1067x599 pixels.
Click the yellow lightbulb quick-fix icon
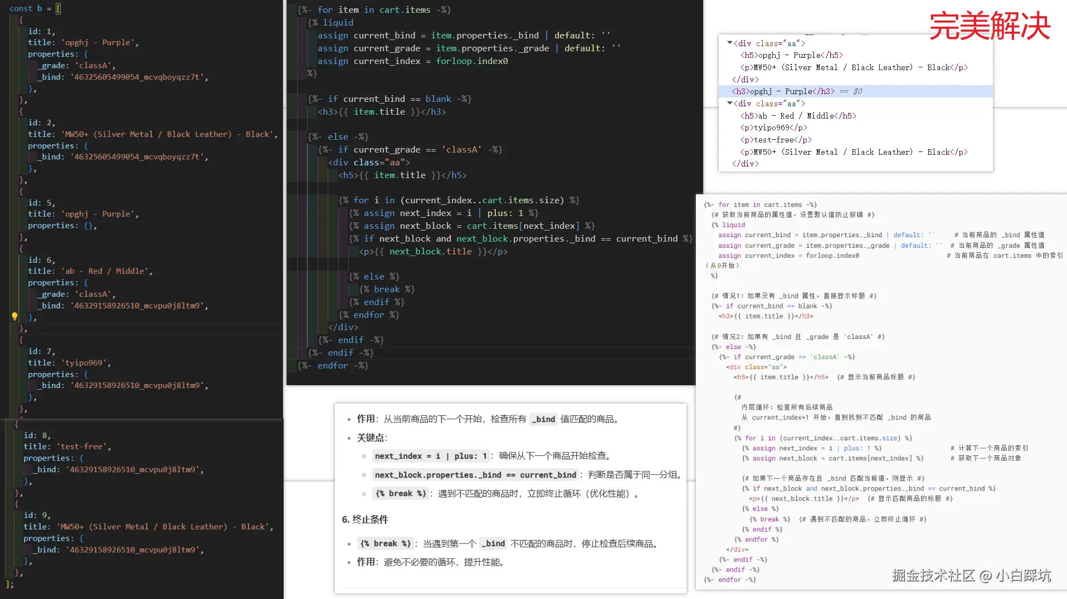point(14,317)
